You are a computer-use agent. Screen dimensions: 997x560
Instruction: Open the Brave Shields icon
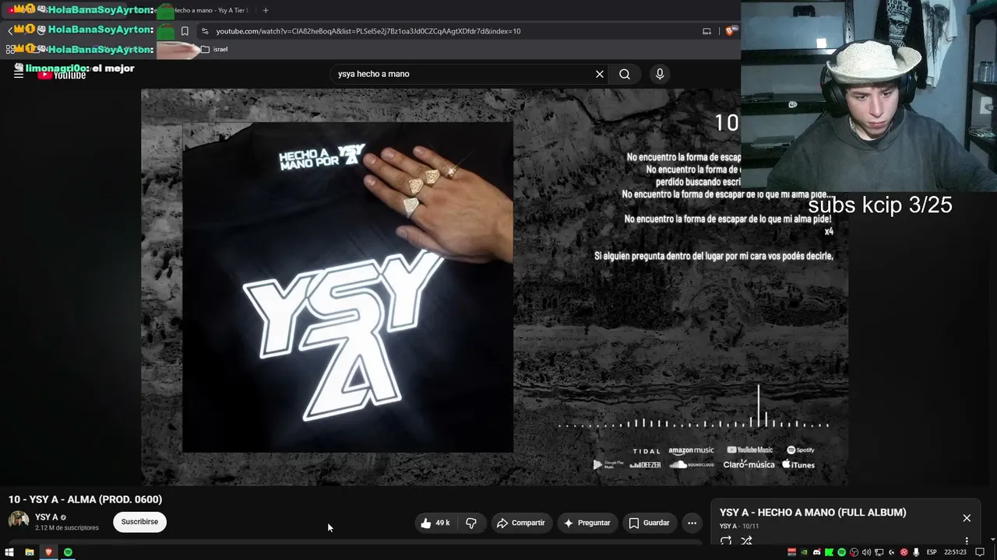(731, 31)
